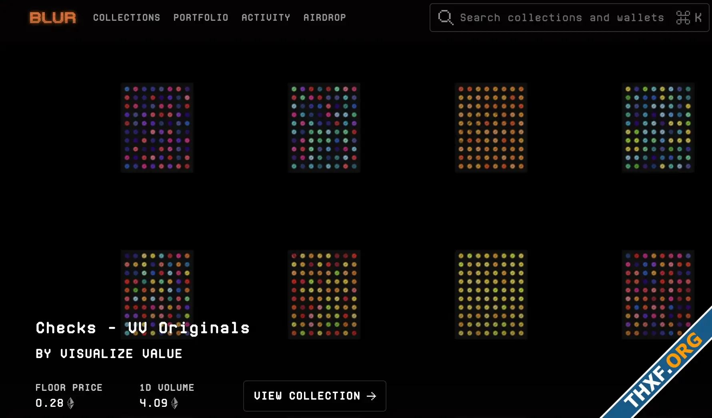Open the Collections menu item
The width and height of the screenshot is (712, 418).
(126, 18)
